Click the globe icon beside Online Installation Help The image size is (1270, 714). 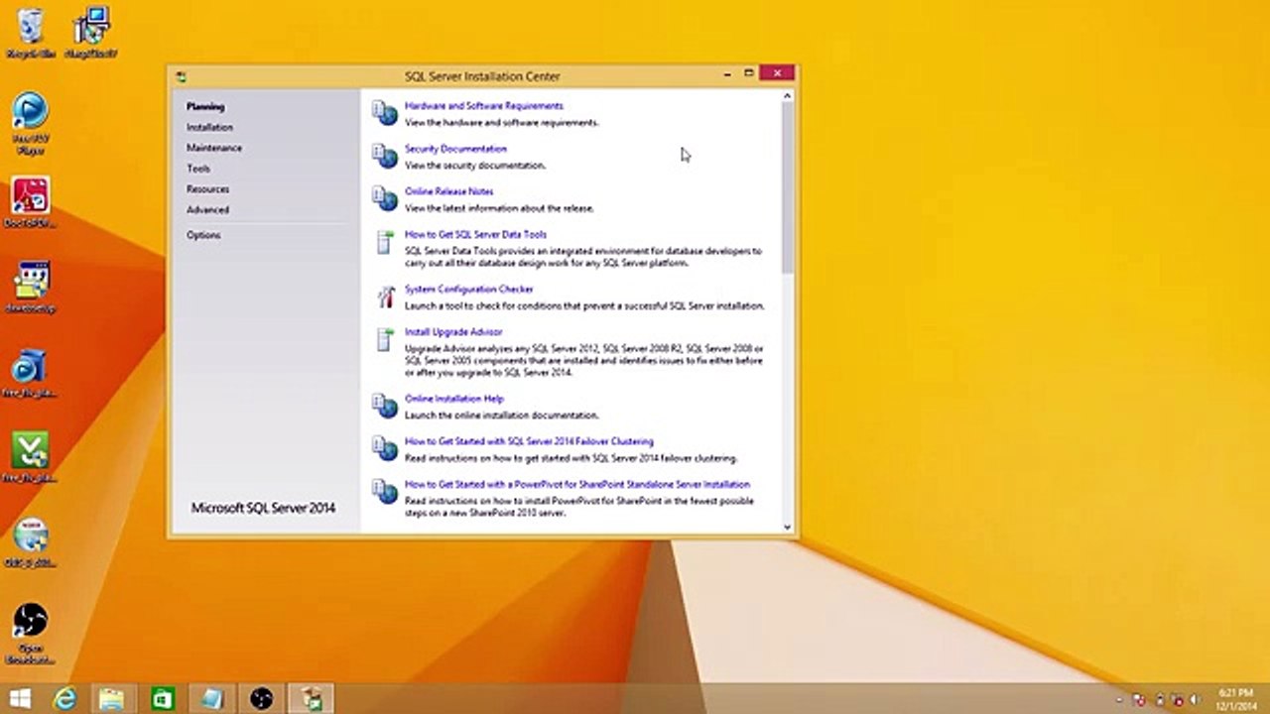pyautogui.click(x=385, y=406)
